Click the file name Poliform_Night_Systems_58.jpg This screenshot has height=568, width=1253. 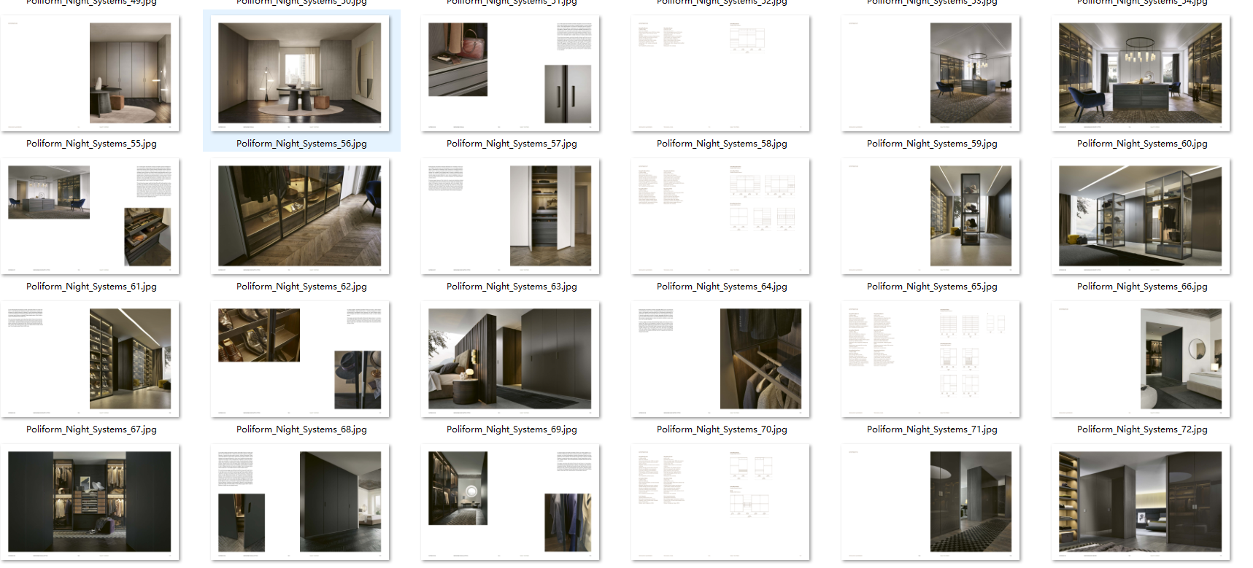[x=722, y=144]
